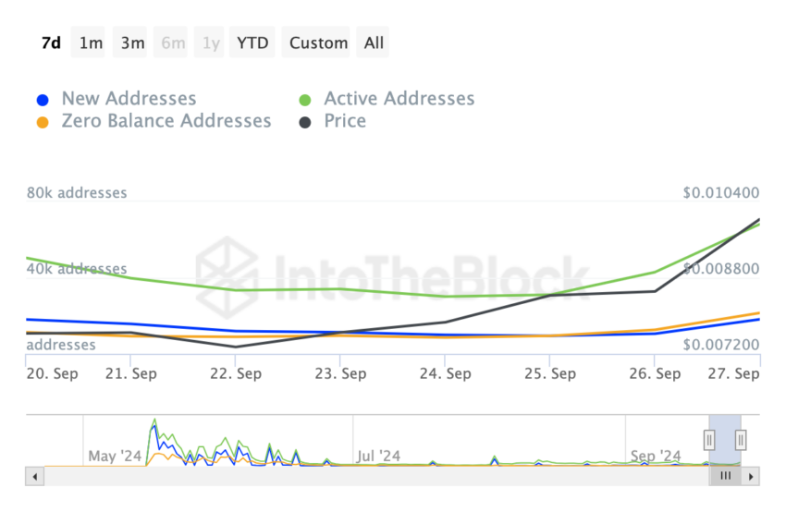Toggle Zero Balance Addresses orange legend dot
The width and height of the screenshot is (786, 524).
pyautogui.click(x=43, y=122)
